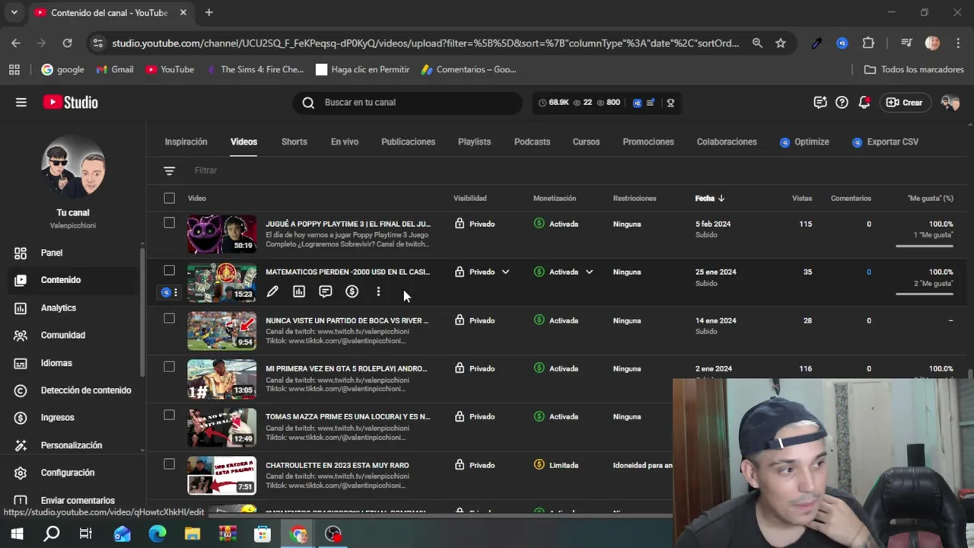Open the Crear button menu
Viewport: 974px width, 548px height.
[904, 102]
